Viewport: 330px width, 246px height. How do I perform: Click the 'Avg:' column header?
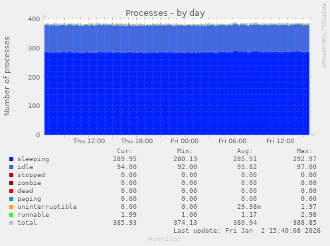[245, 151]
